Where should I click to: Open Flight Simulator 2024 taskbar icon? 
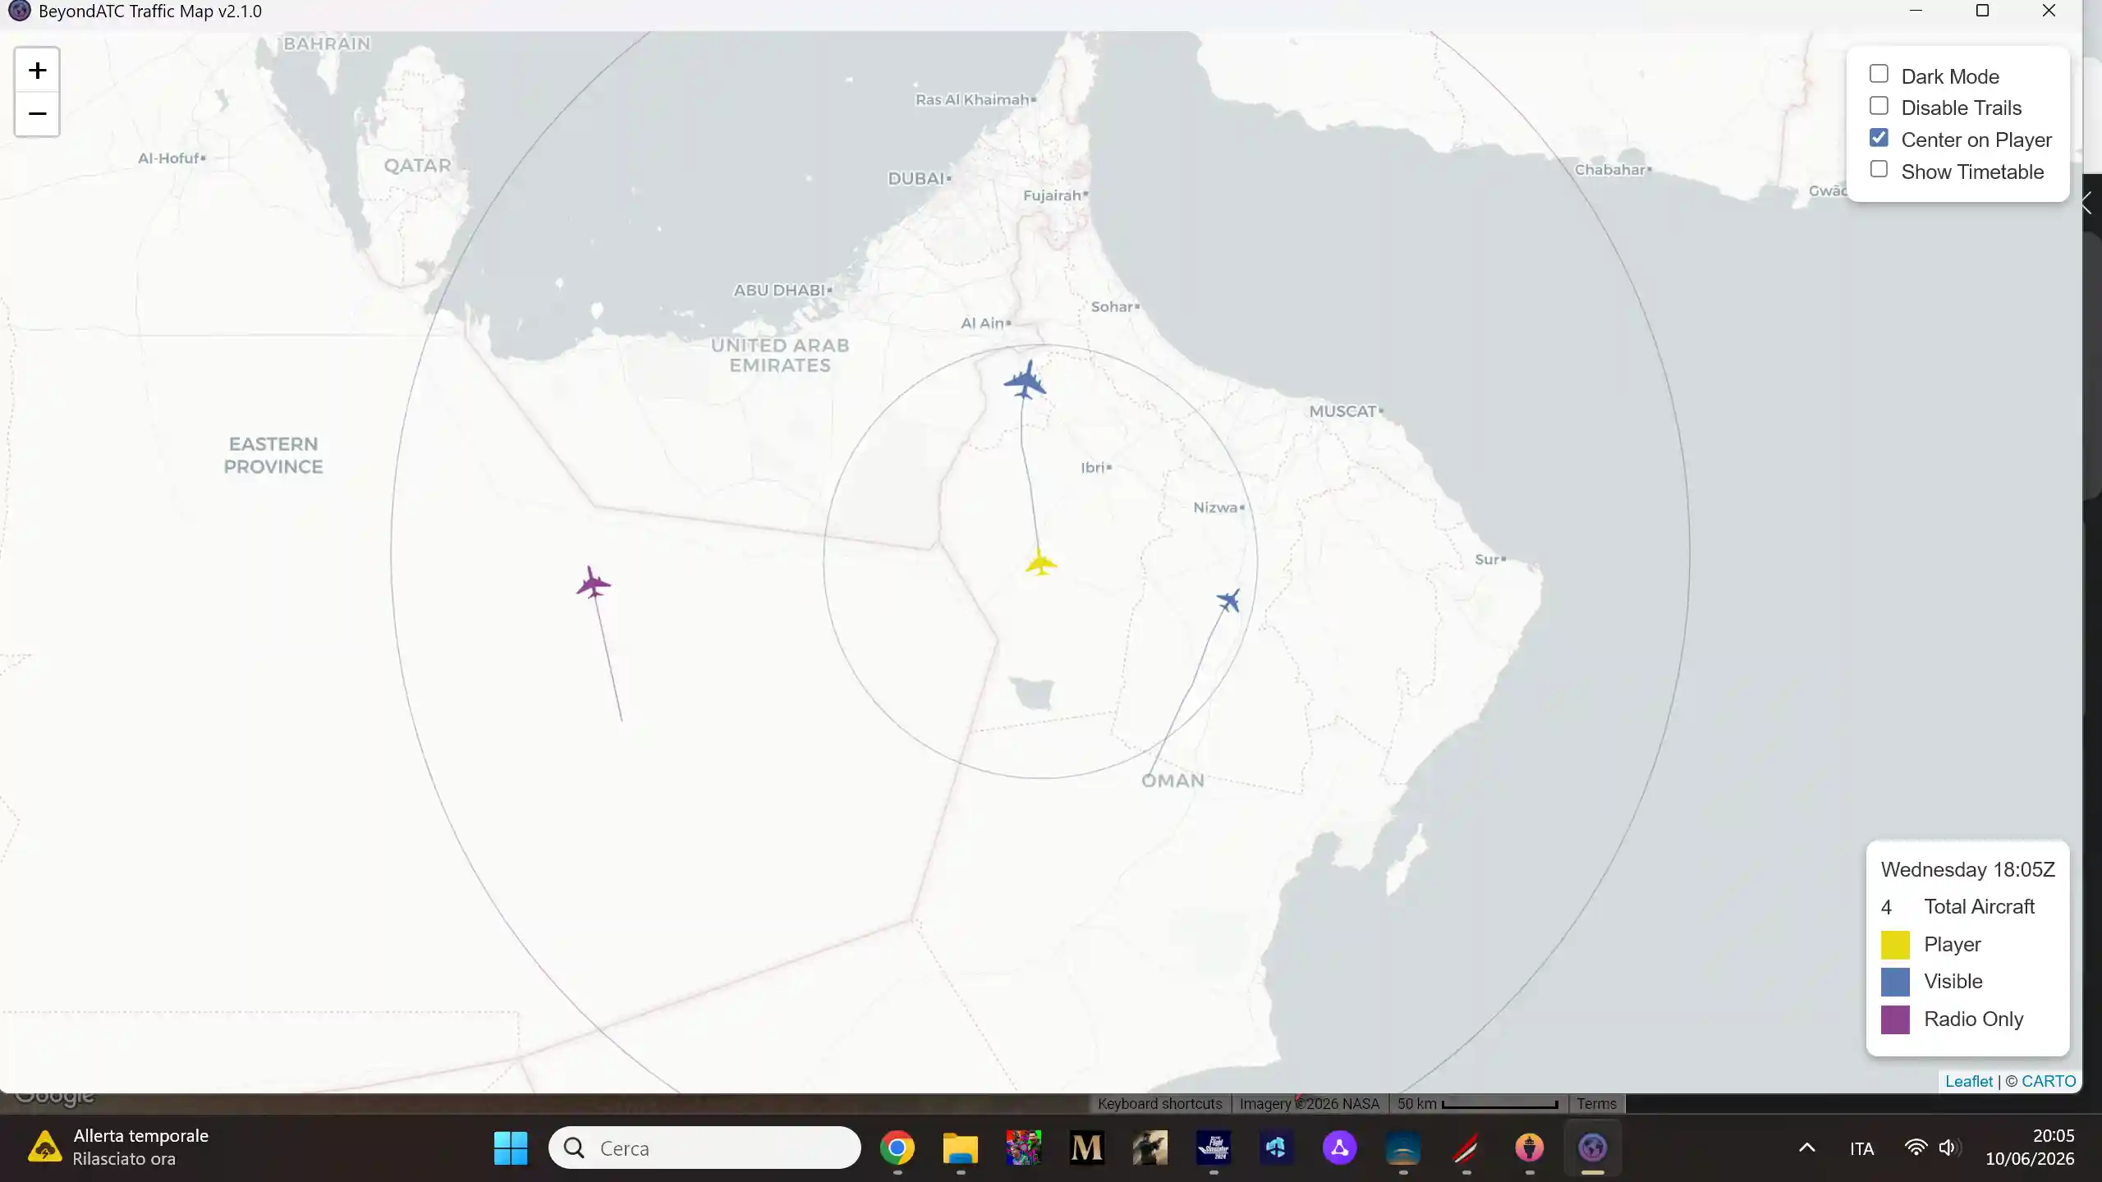(x=1213, y=1148)
